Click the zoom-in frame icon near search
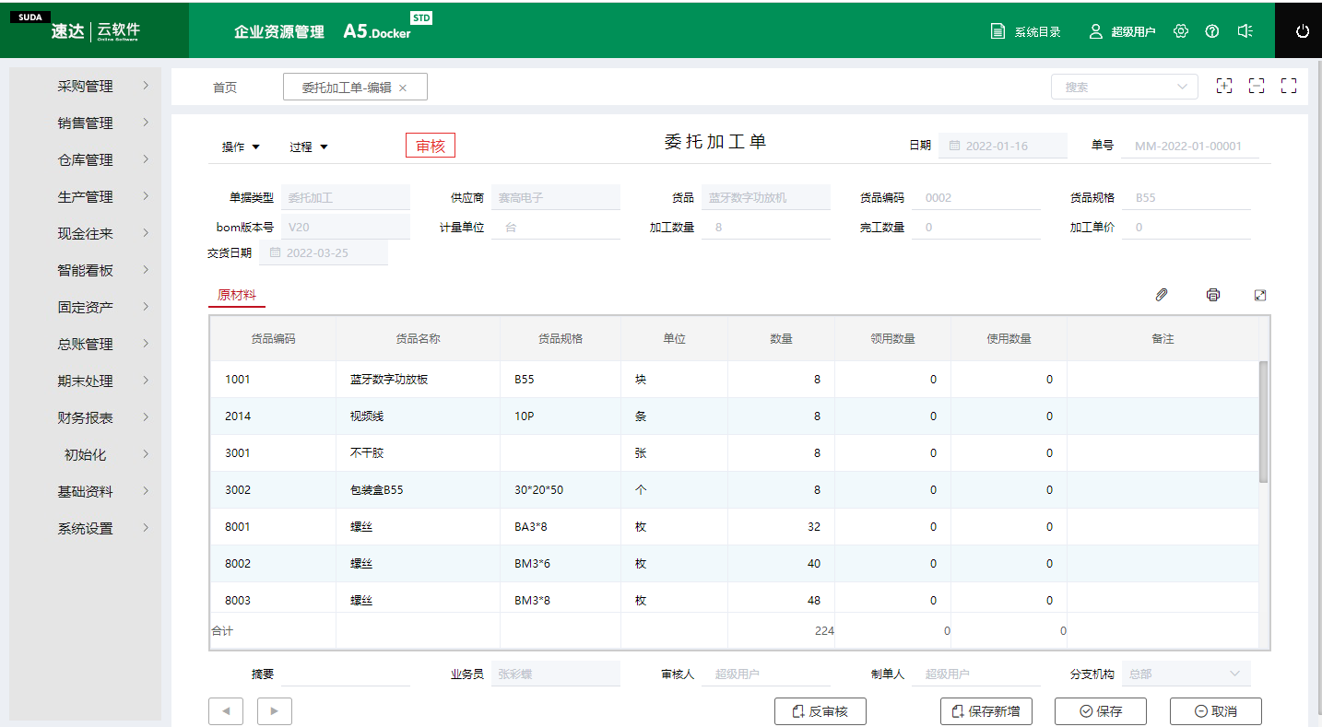Viewport: 1322px width, 727px height. (x=1224, y=86)
